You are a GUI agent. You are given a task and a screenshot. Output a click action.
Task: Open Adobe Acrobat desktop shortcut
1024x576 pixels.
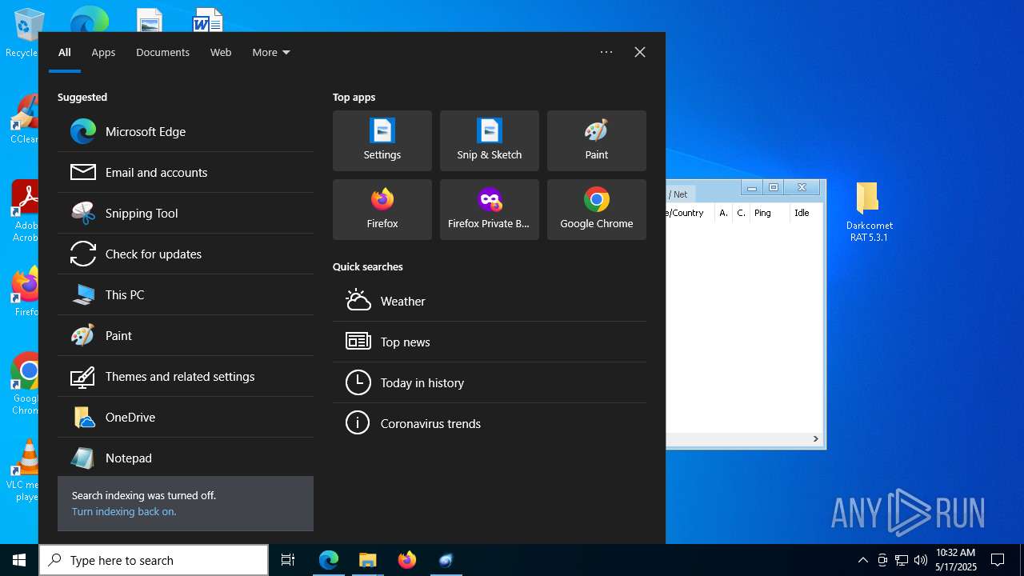[x=24, y=211]
